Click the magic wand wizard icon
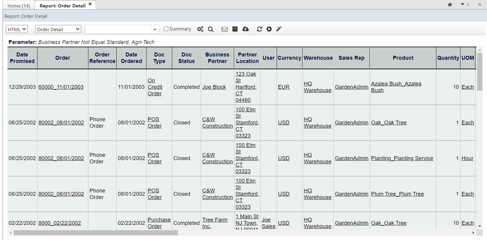Screen dimensions: 487x240 (x=279, y=29)
